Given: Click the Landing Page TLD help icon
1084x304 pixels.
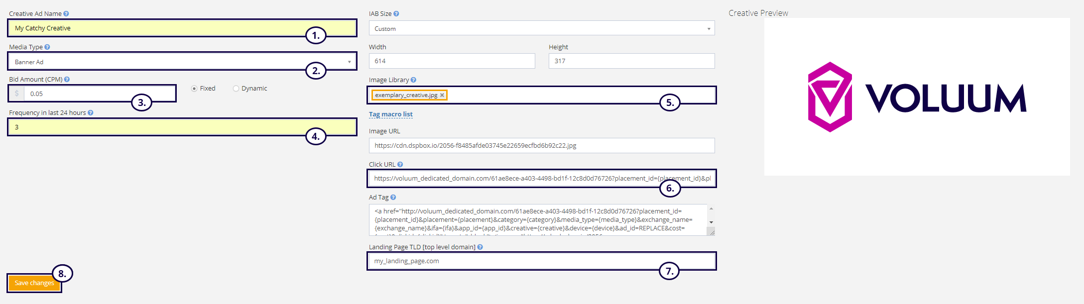Looking at the screenshot, I should tap(480, 247).
